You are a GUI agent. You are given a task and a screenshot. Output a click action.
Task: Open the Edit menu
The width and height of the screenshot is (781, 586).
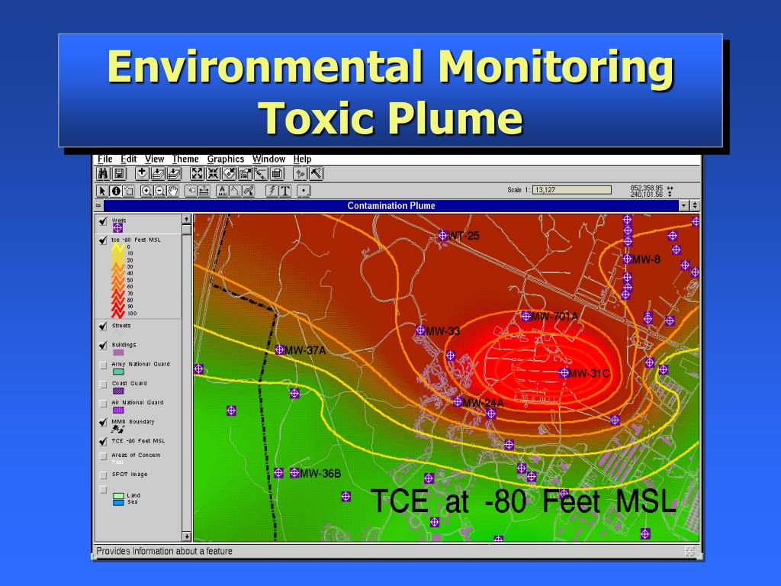(128, 159)
